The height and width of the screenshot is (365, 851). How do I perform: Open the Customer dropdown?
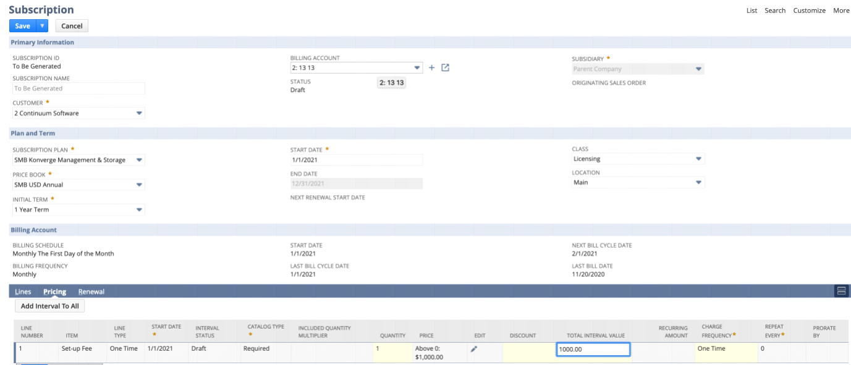[x=139, y=113]
